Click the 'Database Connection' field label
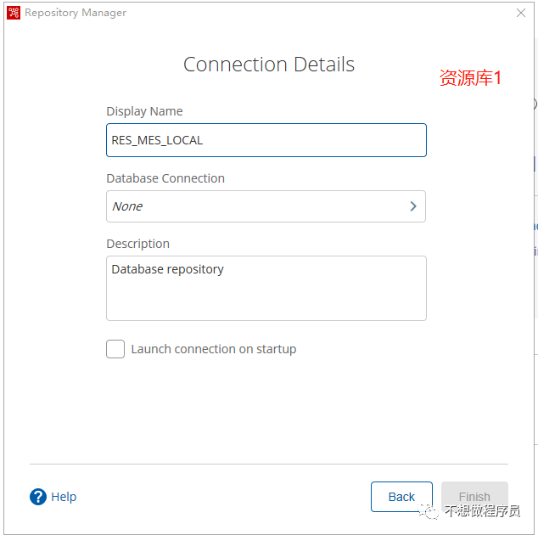Screen dimensions: 538x535 pyautogui.click(x=165, y=178)
